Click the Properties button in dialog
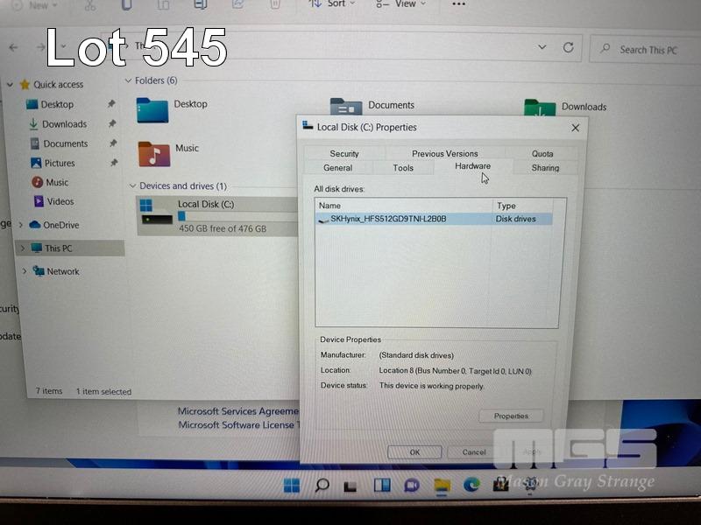The height and width of the screenshot is (525, 701). point(511,416)
